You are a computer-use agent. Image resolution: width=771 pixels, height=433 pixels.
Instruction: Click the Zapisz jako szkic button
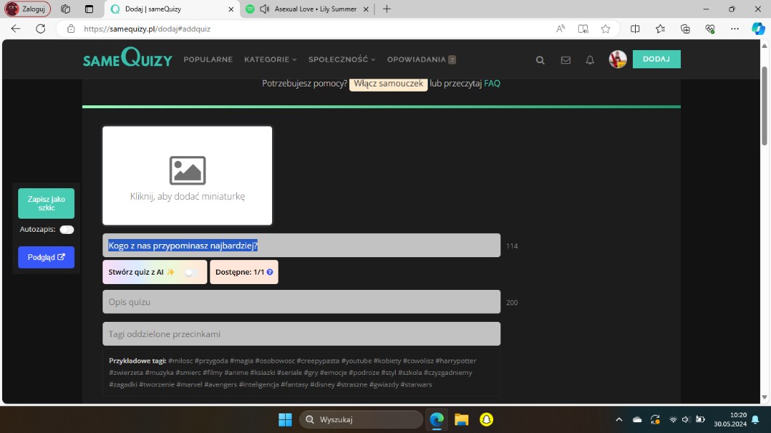(46, 203)
